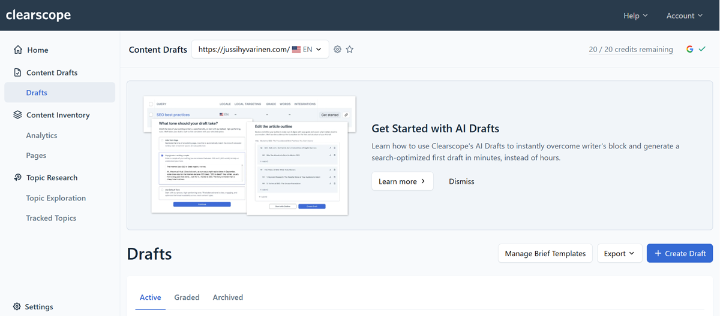Screen dimensions: 720x316
Task: Open Topic Exploration page
Action: pos(56,198)
